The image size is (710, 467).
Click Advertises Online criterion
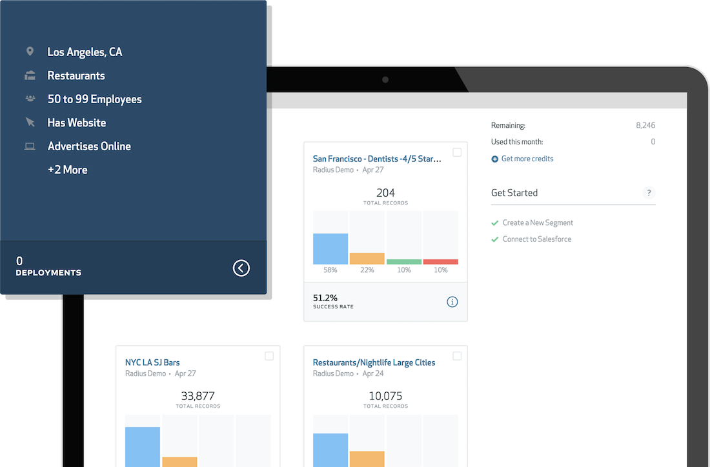tap(89, 146)
